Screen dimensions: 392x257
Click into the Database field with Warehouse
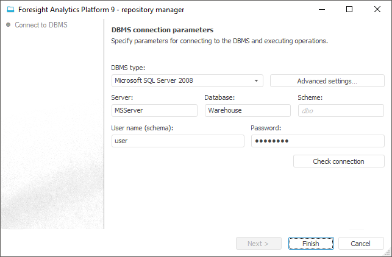[x=247, y=110]
